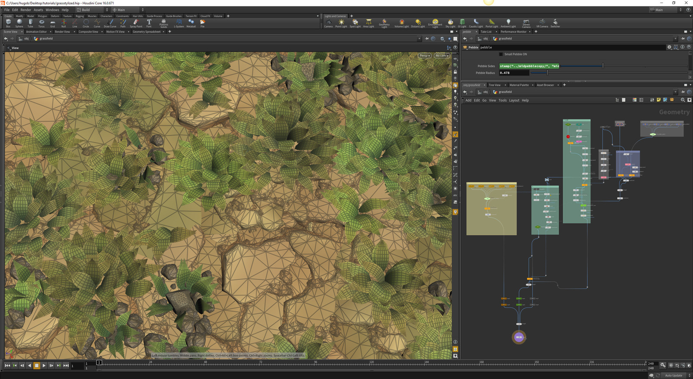Switch to the Performance Monitor tab
The image size is (693, 379).
(x=514, y=32)
